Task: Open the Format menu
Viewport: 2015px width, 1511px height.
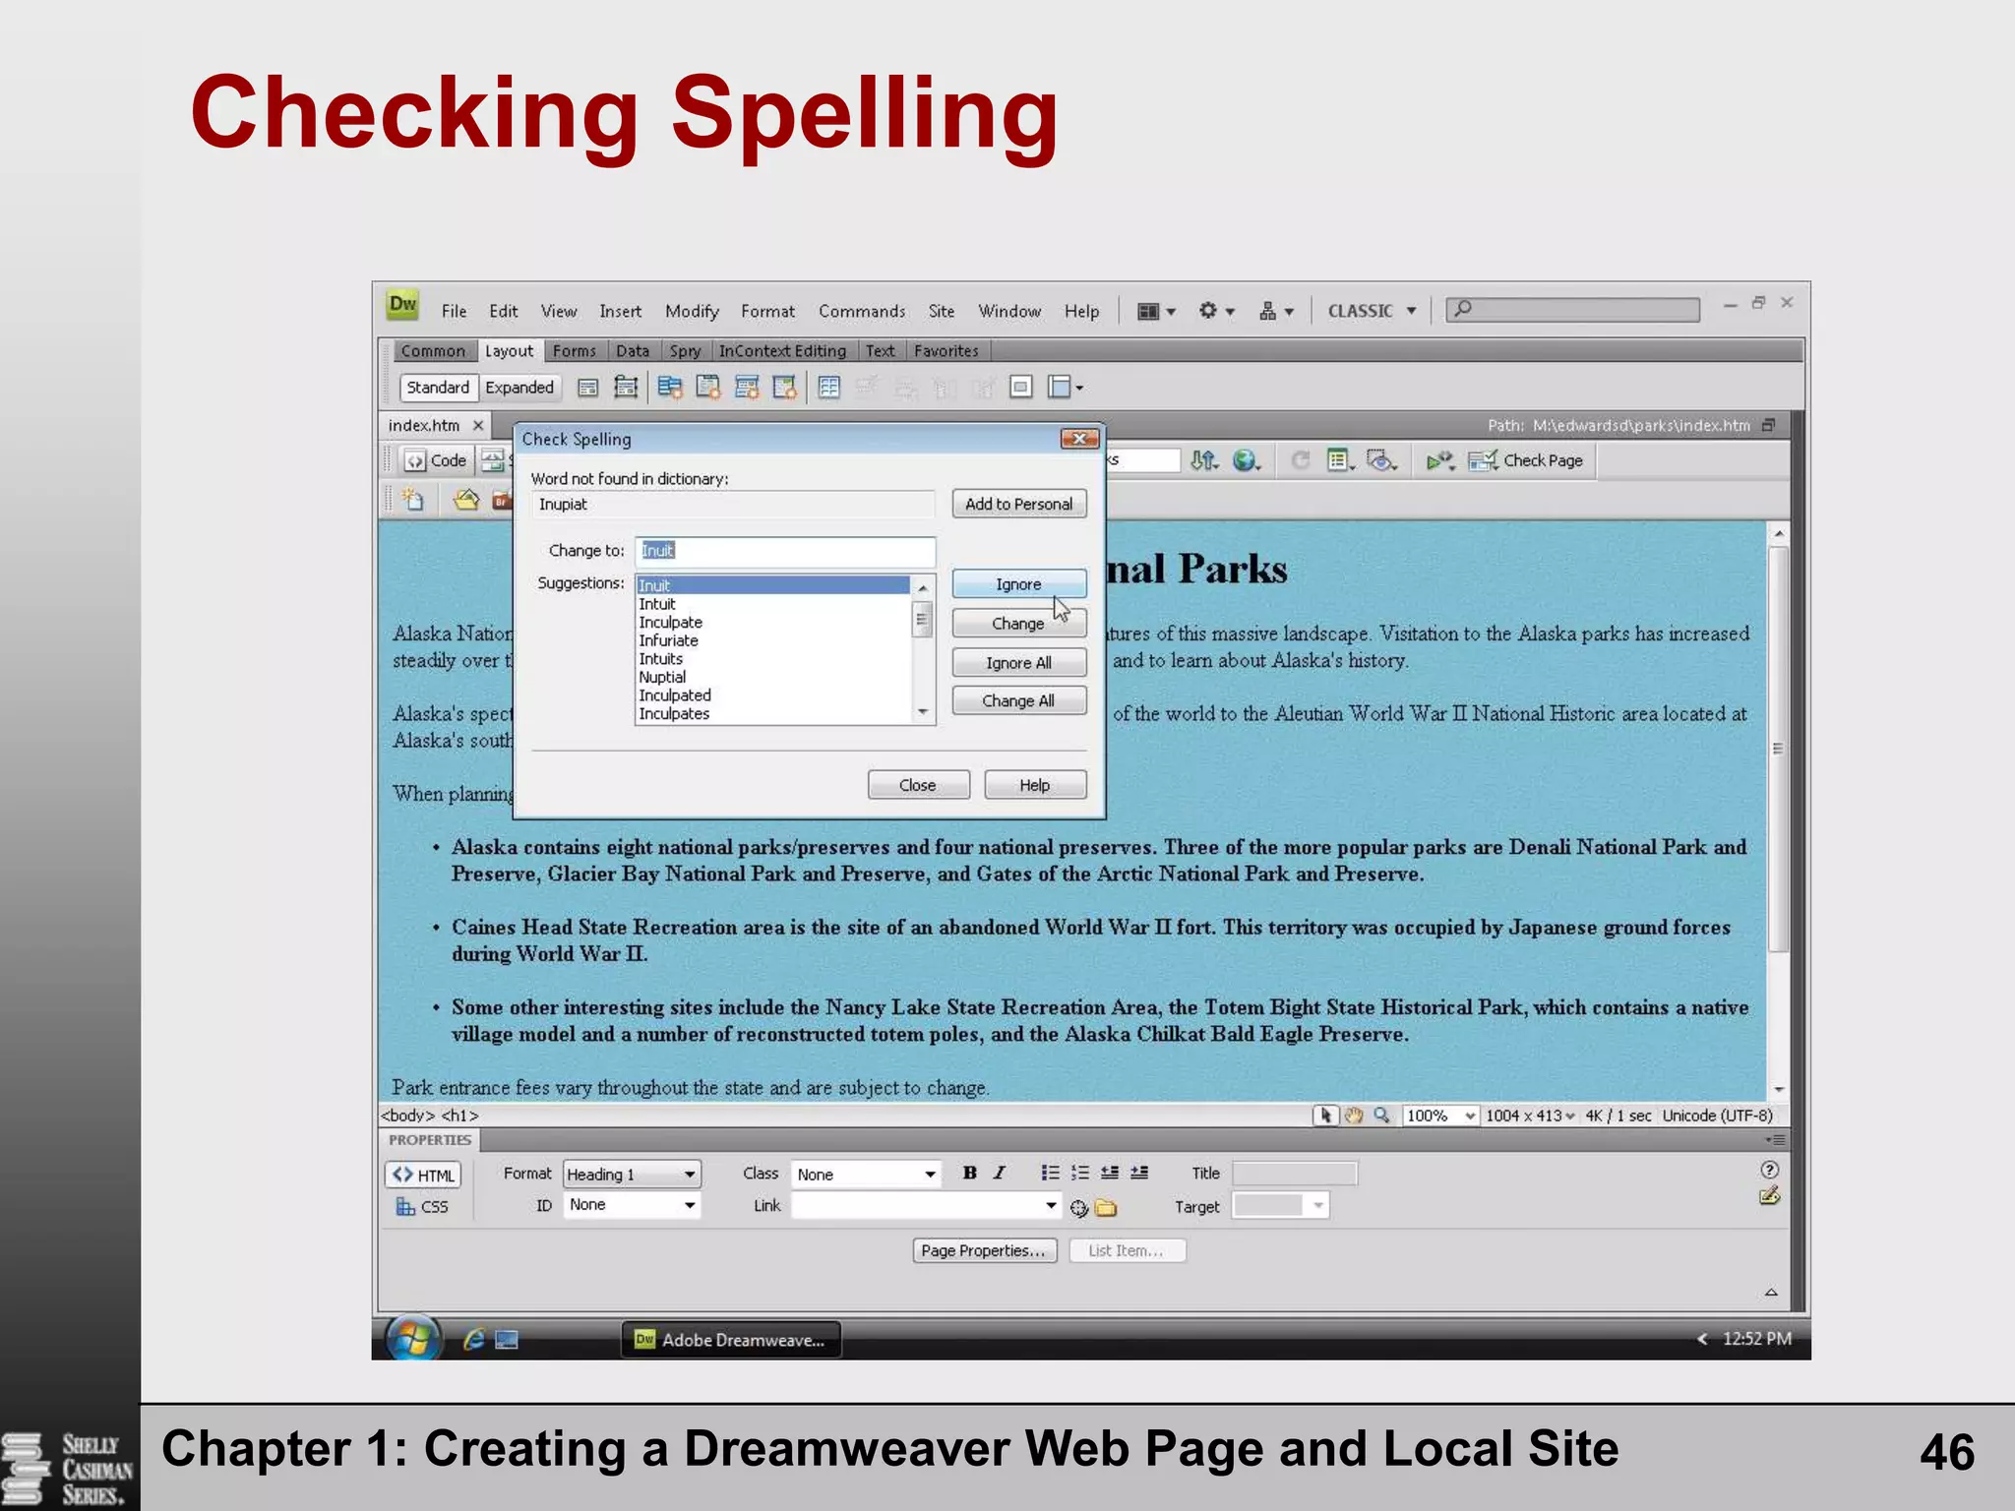Action: [x=767, y=311]
